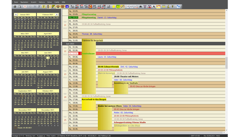Click the plain gray F letter icon
Viewport: 240px width, 137px height.
tap(39, 7)
